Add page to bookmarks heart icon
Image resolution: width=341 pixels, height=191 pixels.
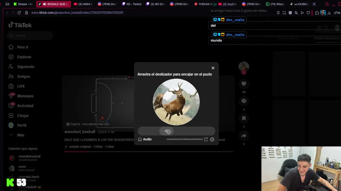(x=308, y=13)
